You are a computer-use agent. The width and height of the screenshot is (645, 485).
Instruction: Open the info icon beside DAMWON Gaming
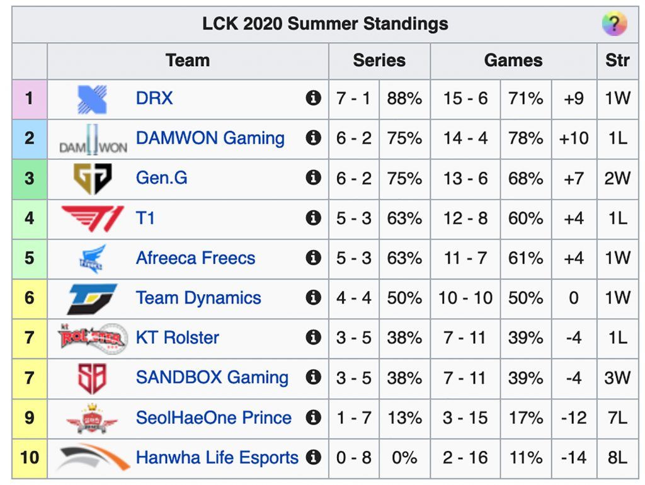313,138
